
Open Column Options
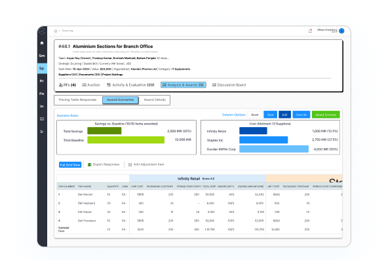coord(234,115)
